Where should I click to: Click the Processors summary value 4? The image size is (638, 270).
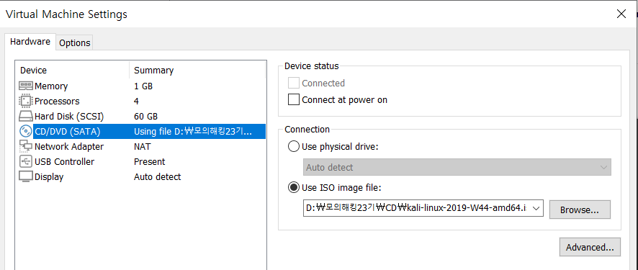tap(136, 101)
